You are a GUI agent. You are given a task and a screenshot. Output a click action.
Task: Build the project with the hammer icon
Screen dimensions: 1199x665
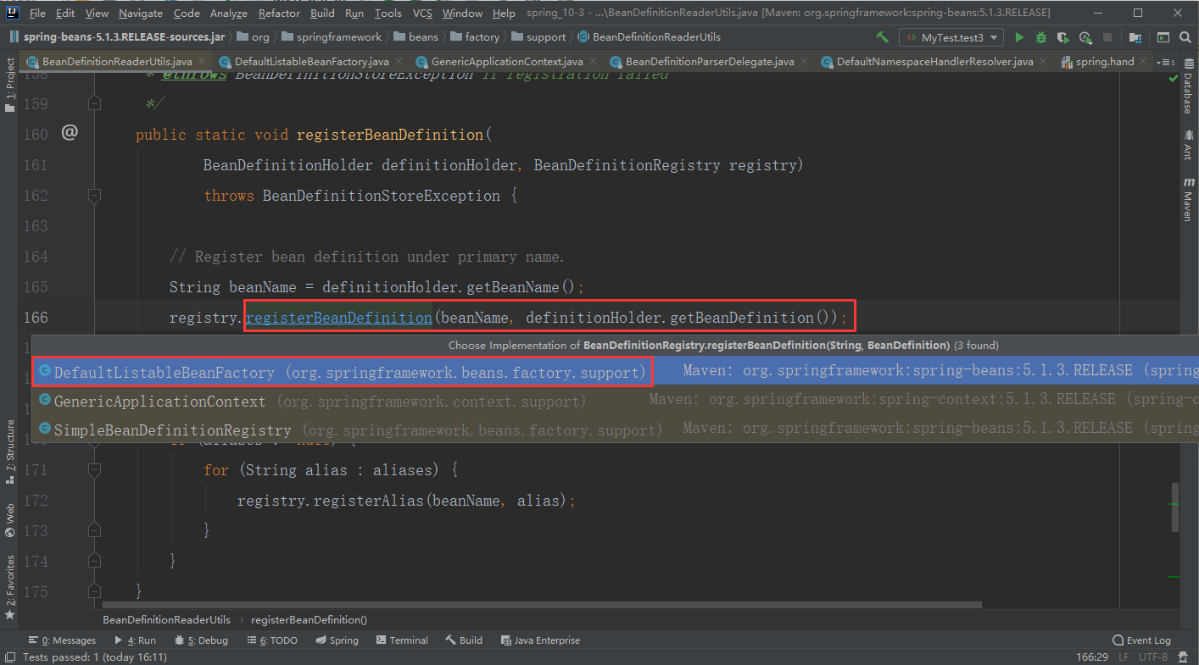(882, 37)
